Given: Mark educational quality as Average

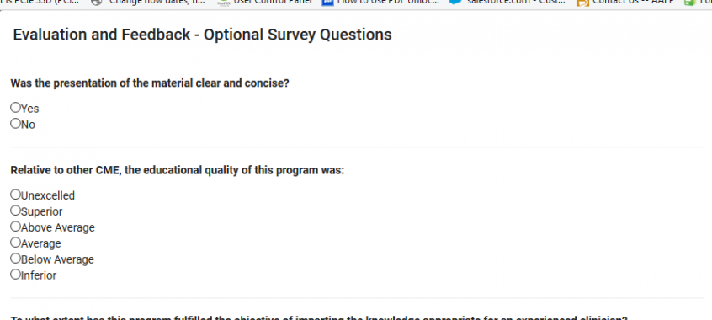Looking at the screenshot, I should coord(16,243).
